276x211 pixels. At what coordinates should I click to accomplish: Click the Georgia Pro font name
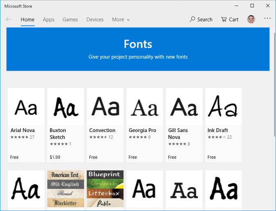pos(142,130)
